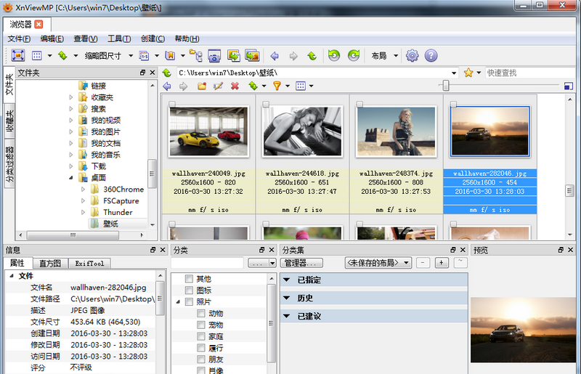Viewport: 581px width, 374px height.
Task: Click the screen capture camera icon
Action: [x=214, y=55]
